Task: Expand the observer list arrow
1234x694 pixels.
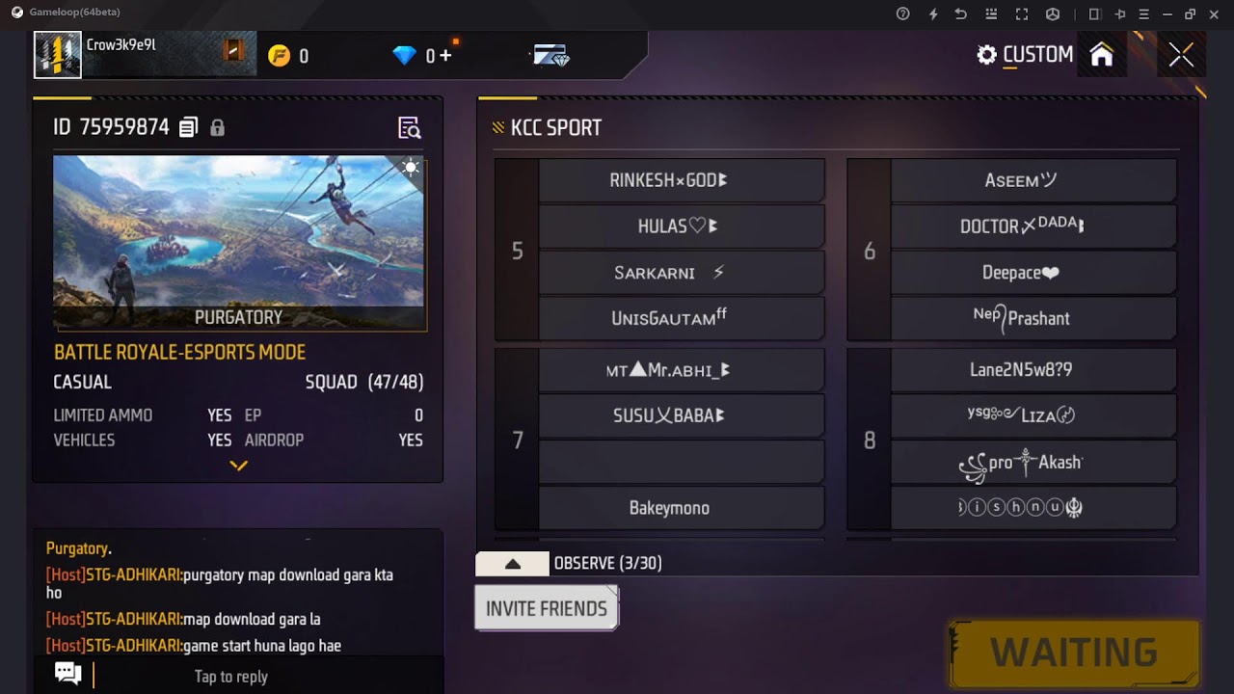Action: tap(513, 564)
